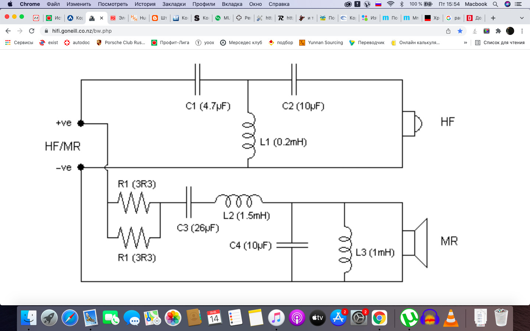
Task: Open Messages from the Dock
Action: 132,318
